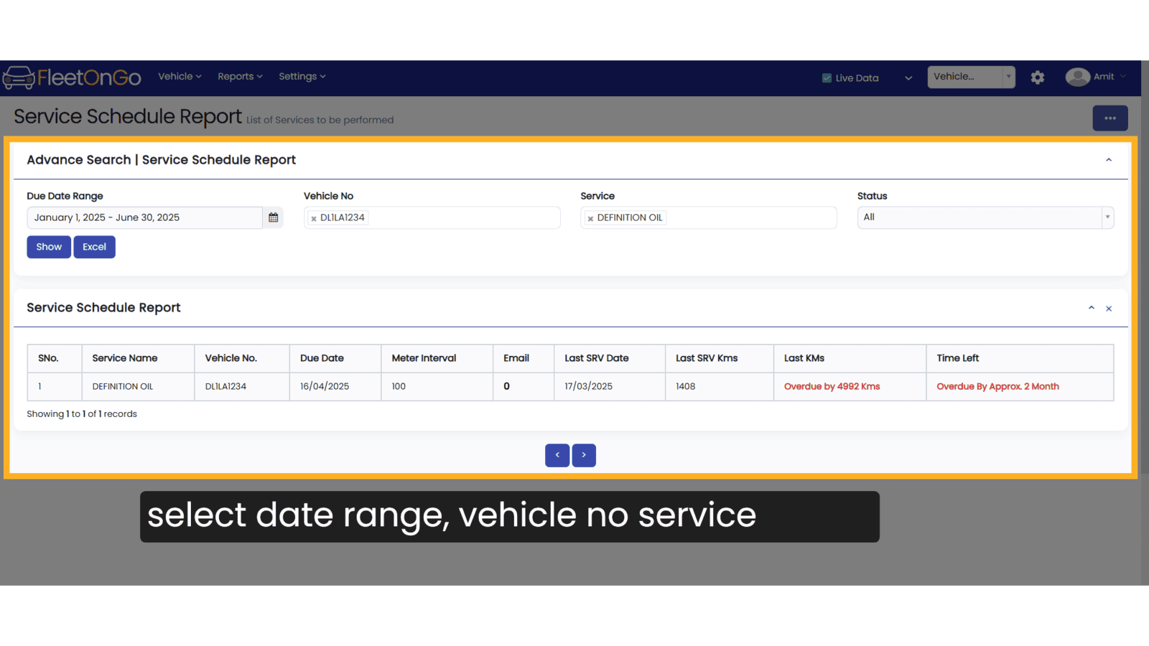The image size is (1149, 646).
Task: Sort by Time Left column header
Action: (1020, 358)
